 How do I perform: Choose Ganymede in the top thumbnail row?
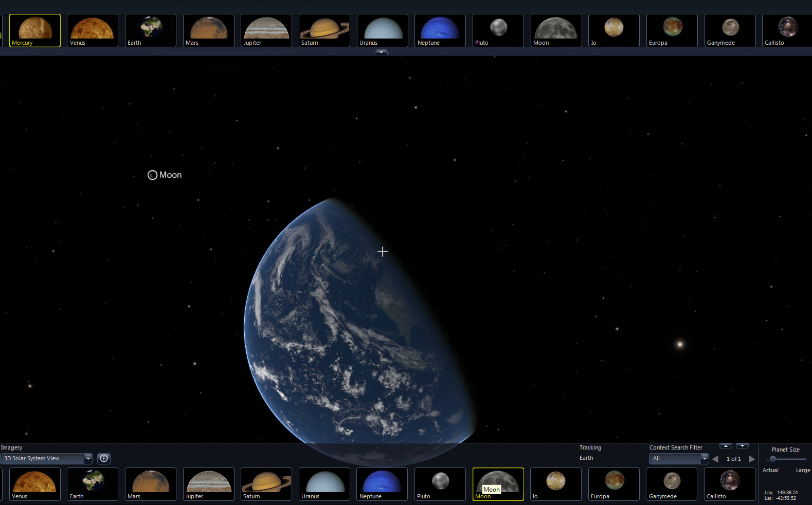pyautogui.click(x=730, y=30)
